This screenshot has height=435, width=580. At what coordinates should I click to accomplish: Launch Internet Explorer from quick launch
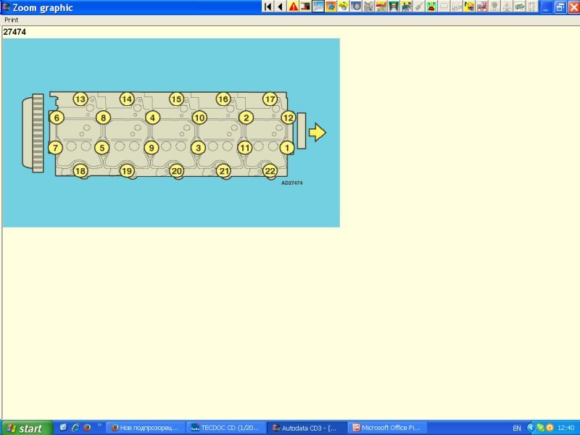pyautogui.click(x=75, y=428)
